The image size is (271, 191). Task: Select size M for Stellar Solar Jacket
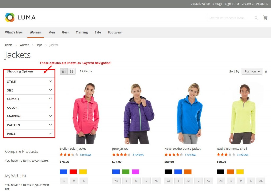coord(74,181)
